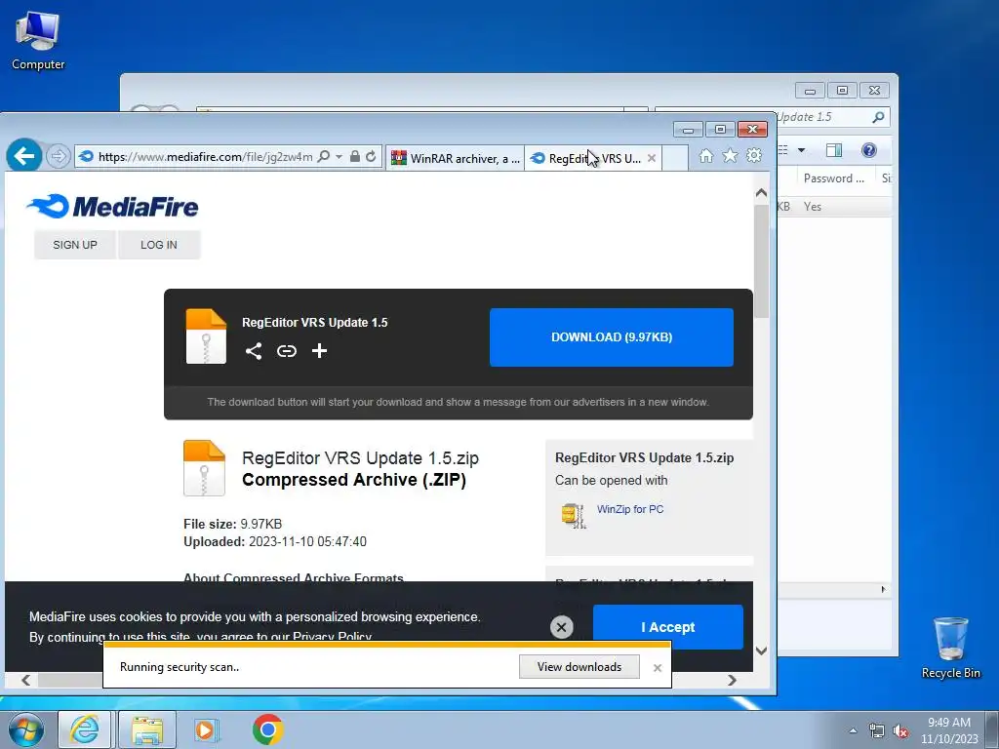This screenshot has width=999, height=749.
Task: Open the browser Home icon
Action: (706, 156)
